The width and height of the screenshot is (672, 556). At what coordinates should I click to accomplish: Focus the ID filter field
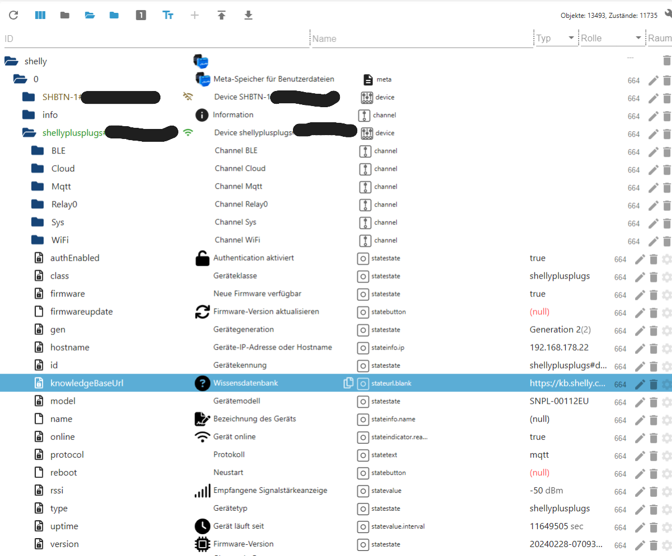pos(156,39)
